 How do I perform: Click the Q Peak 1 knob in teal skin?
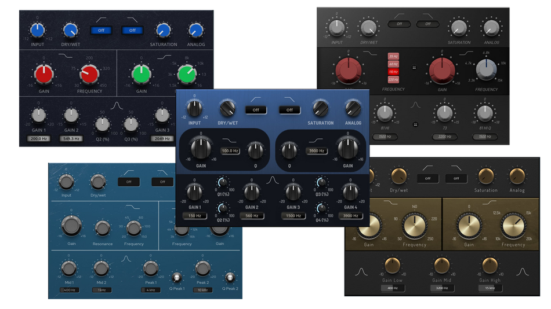coord(176,278)
